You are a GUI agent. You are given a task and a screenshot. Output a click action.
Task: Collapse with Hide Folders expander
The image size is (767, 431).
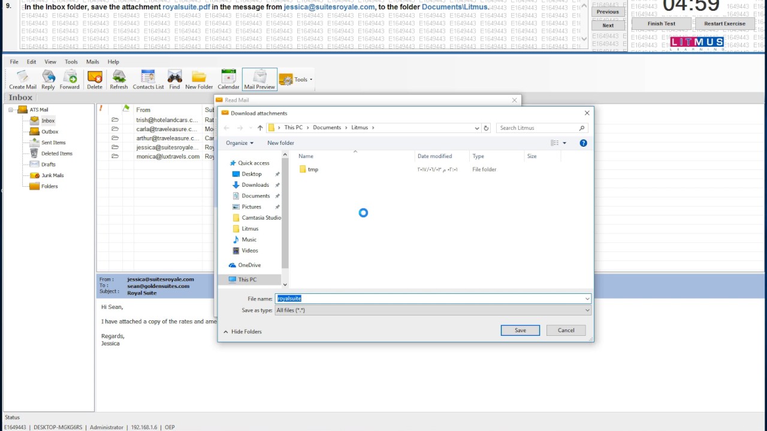click(243, 332)
